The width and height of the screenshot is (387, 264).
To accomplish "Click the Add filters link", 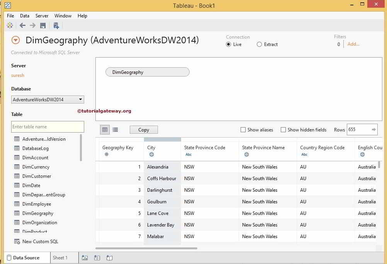I will 353,44.
